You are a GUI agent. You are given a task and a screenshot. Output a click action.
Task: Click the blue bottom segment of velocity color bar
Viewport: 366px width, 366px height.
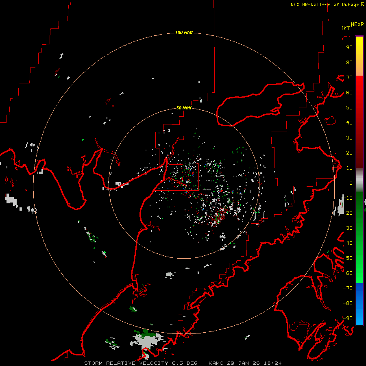coord(359,304)
